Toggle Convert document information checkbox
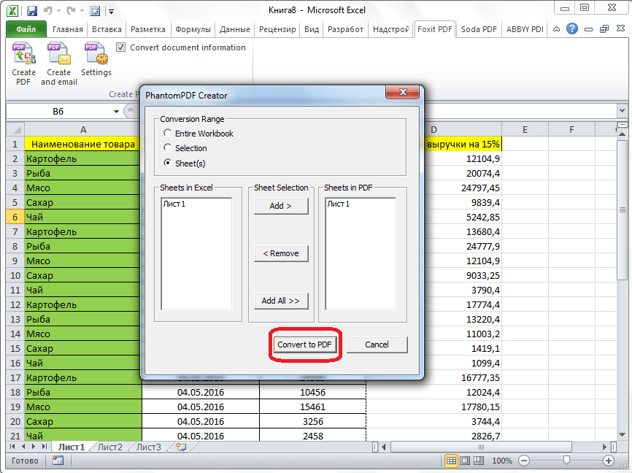Viewport: 632px width, 473px height. [x=122, y=47]
